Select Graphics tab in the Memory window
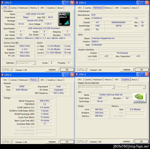150x149 pixels. point(51,80)
